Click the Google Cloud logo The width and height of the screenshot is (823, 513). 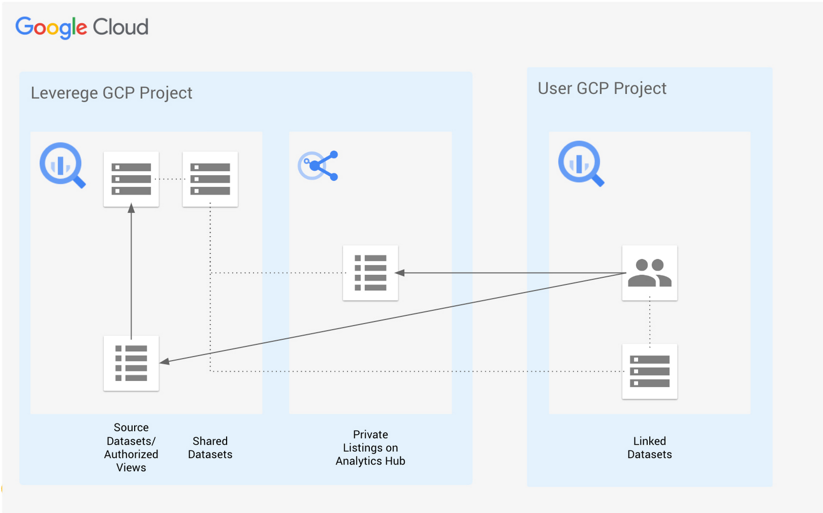tap(82, 28)
